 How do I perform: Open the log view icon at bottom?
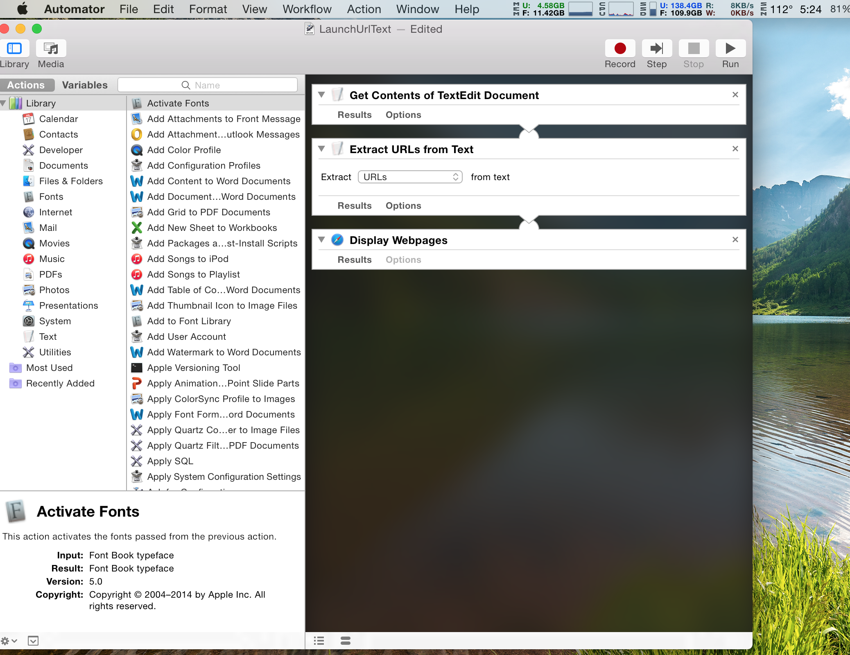pos(319,641)
